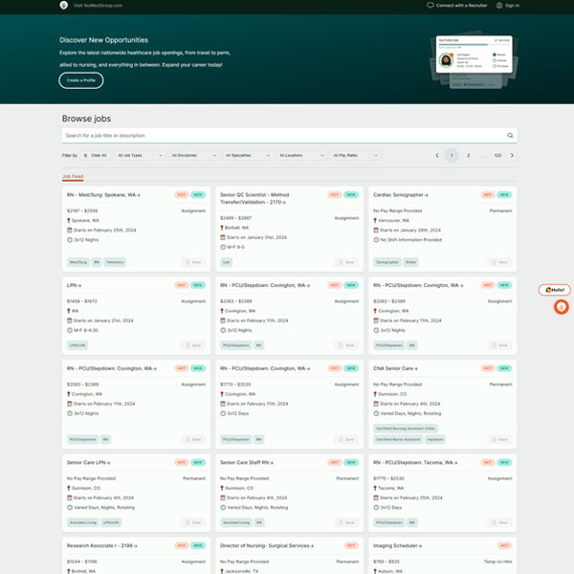Click the chat bubble icon in header

pyautogui.click(x=430, y=5)
